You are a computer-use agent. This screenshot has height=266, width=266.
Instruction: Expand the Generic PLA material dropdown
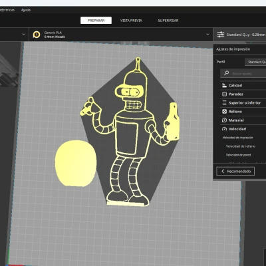click(x=121, y=35)
